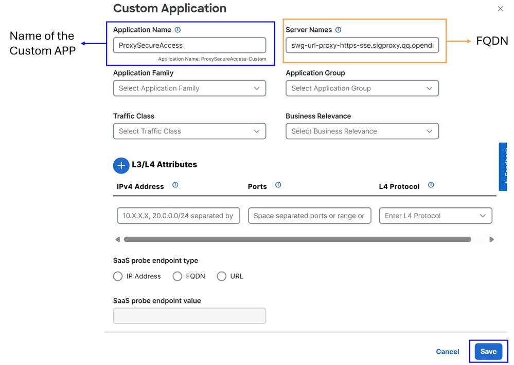This screenshot has height=365, width=514.
Task: Click the left scroll arrow under the attributes row
Action: (x=117, y=239)
